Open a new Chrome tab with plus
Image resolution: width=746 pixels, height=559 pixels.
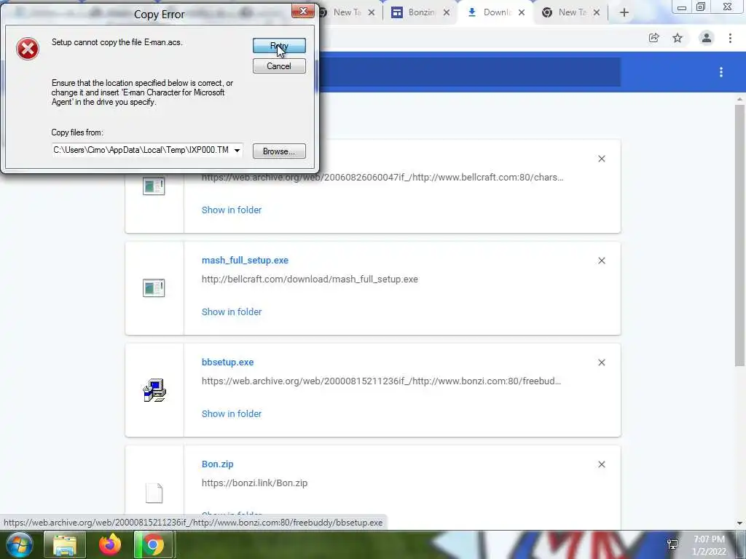pos(624,13)
